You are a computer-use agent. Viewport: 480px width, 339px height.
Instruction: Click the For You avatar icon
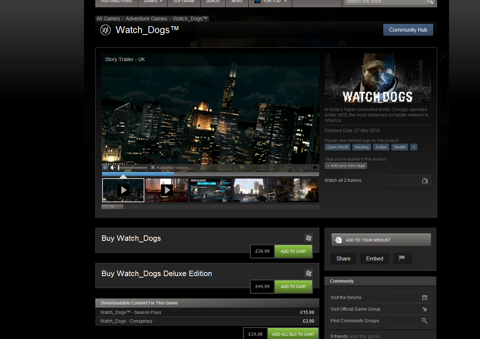click(257, 1)
